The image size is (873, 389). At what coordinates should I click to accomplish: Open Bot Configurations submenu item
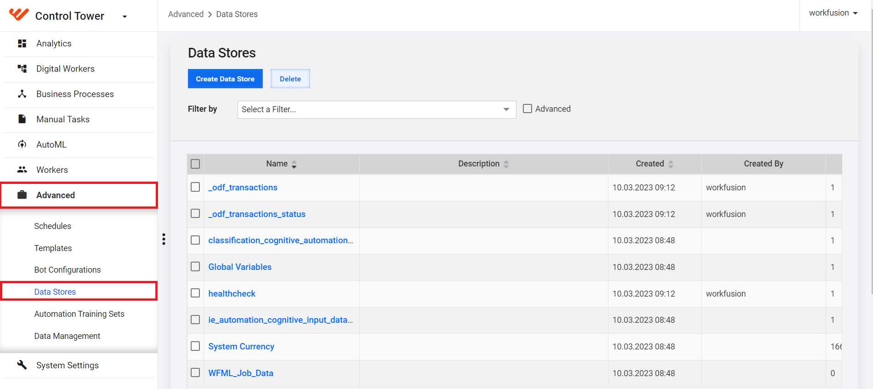[x=68, y=270]
